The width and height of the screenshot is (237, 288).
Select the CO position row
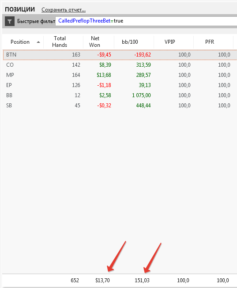click(x=120, y=65)
